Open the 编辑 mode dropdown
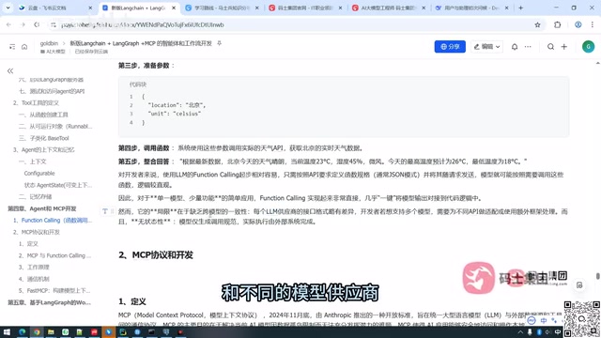Viewport: 601px width, 338px height. (486, 47)
